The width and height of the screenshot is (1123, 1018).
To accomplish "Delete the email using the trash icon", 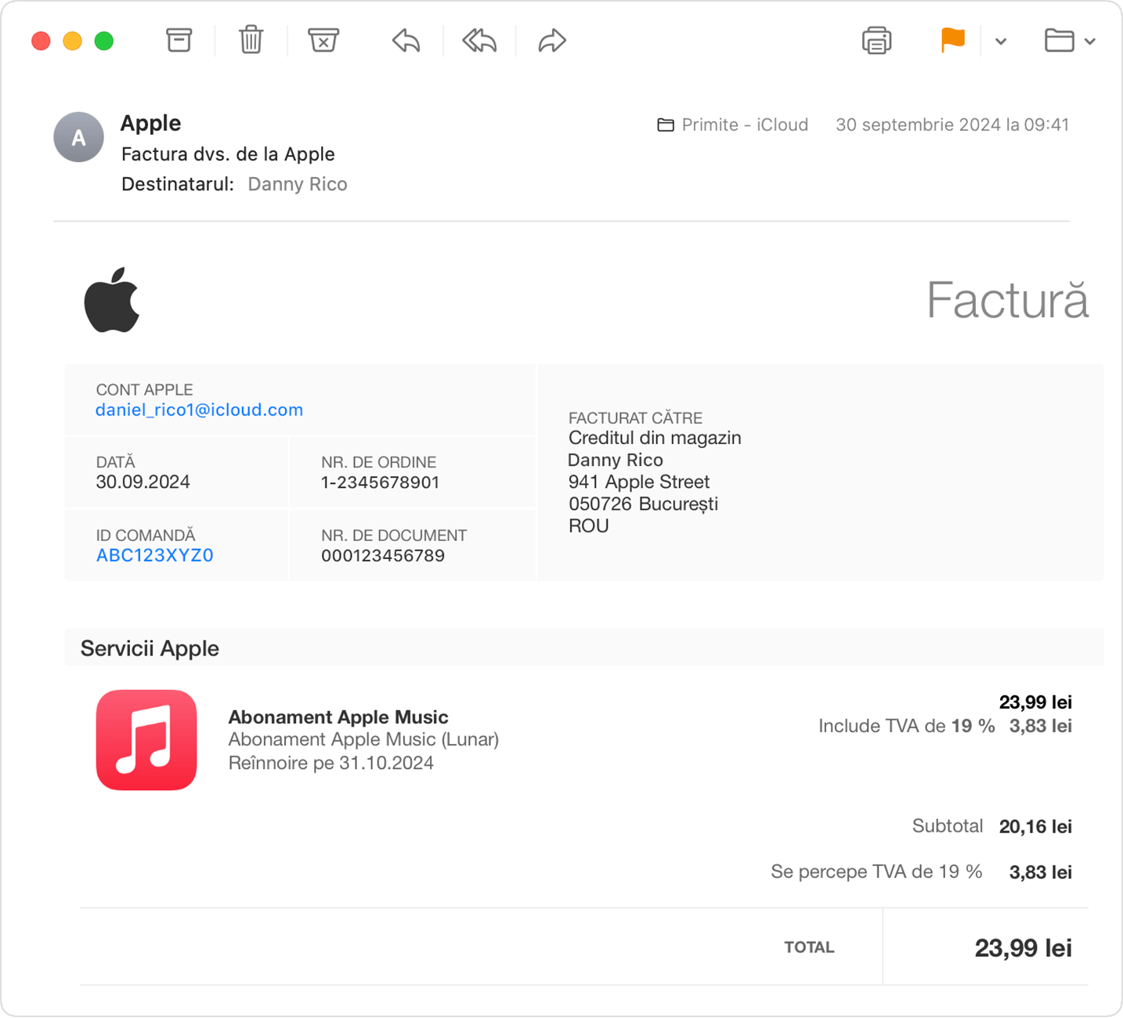I will point(251,39).
